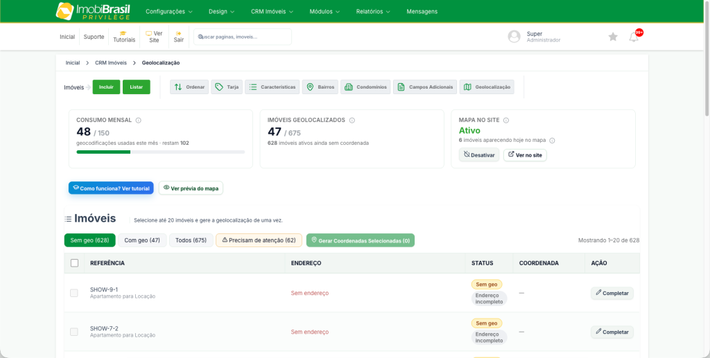Click 'Sem endereço' text in SHOW-9-1 row
Image resolution: width=710 pixels, height=358 pixels.
(310, 293)
